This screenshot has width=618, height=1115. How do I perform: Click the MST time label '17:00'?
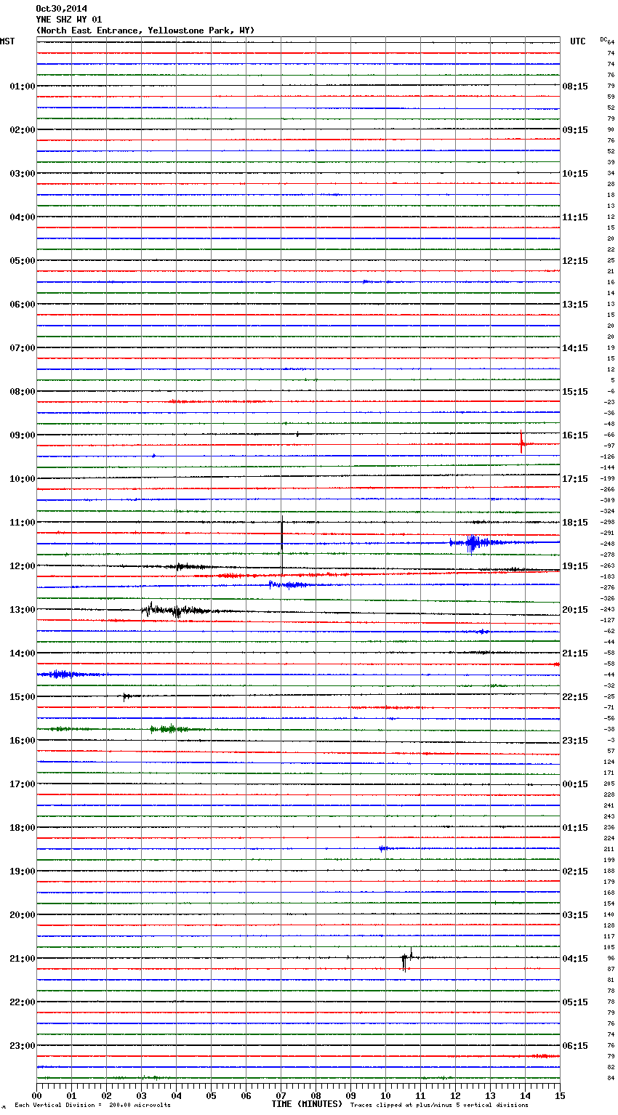(x=23, y=784)
